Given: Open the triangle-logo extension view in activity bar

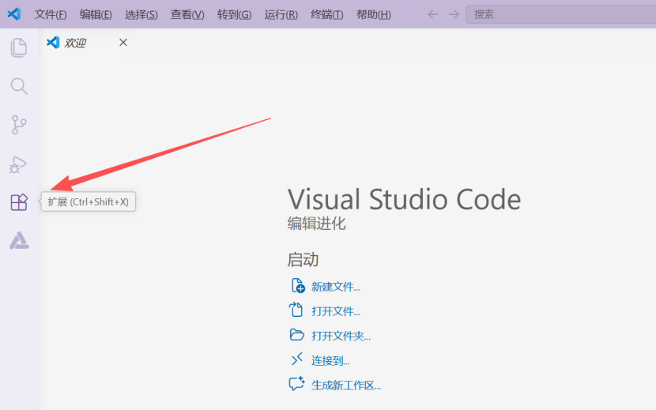Looking at the screenshot, I should pos(19,241).
